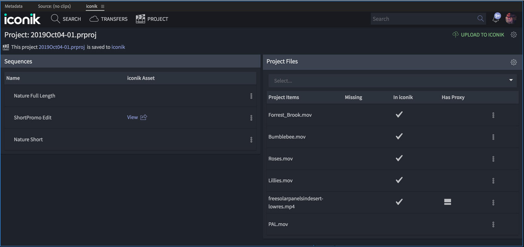Click the In iconik checkmark for Lillies.mov
This screenshot has height=247, width=524.
coord(399,180)
